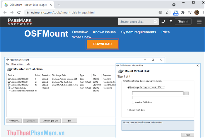This screenshot has height=138, width=205.
Task: Open the What's new link
Action: [x=82, y=37]
